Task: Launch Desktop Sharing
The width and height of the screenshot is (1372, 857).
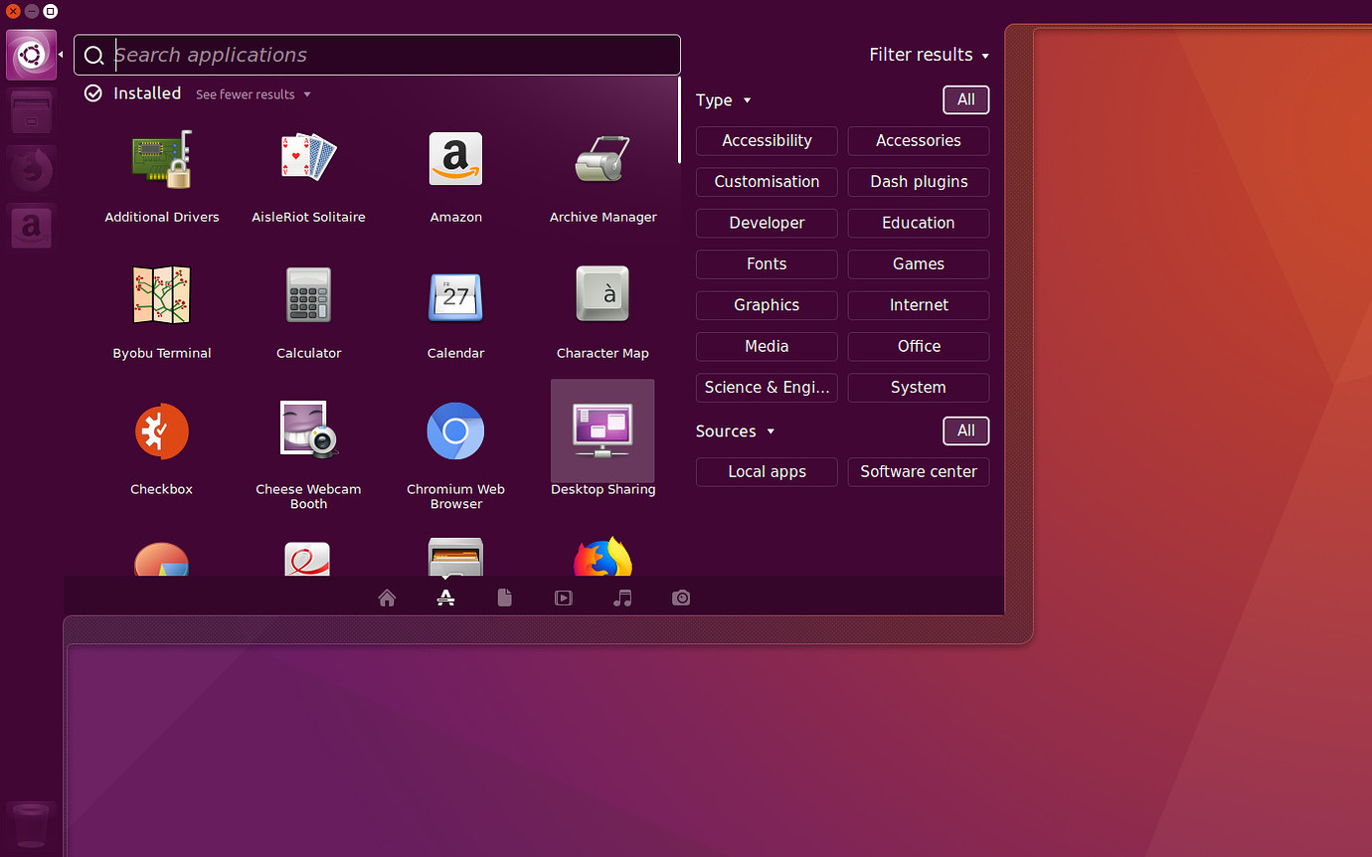Action: pyautogui.click(x=602, y=432)
